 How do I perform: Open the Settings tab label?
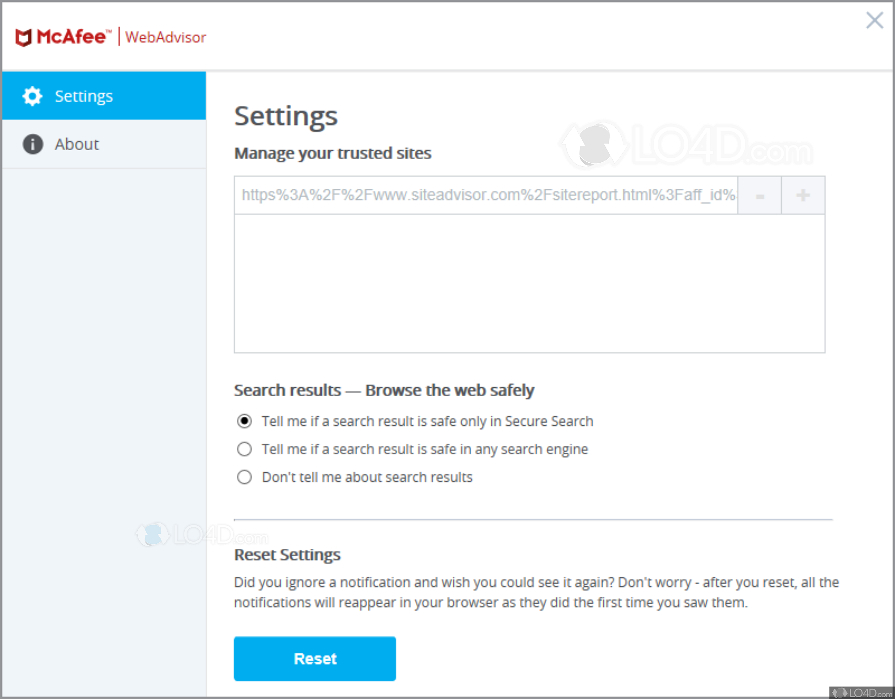click(x=84, y=96)
